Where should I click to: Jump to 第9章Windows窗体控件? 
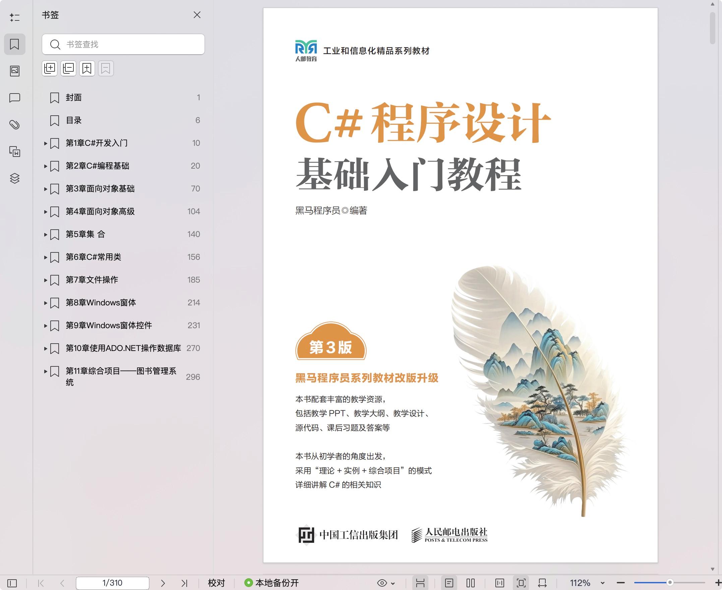(109, 325)
